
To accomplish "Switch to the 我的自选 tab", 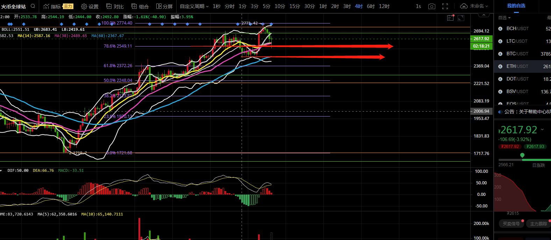I will click(x=516, y=6).
